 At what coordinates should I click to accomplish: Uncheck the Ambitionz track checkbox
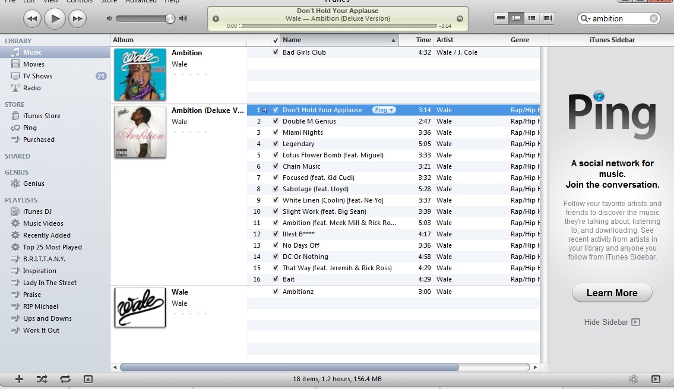click(276, 292)
